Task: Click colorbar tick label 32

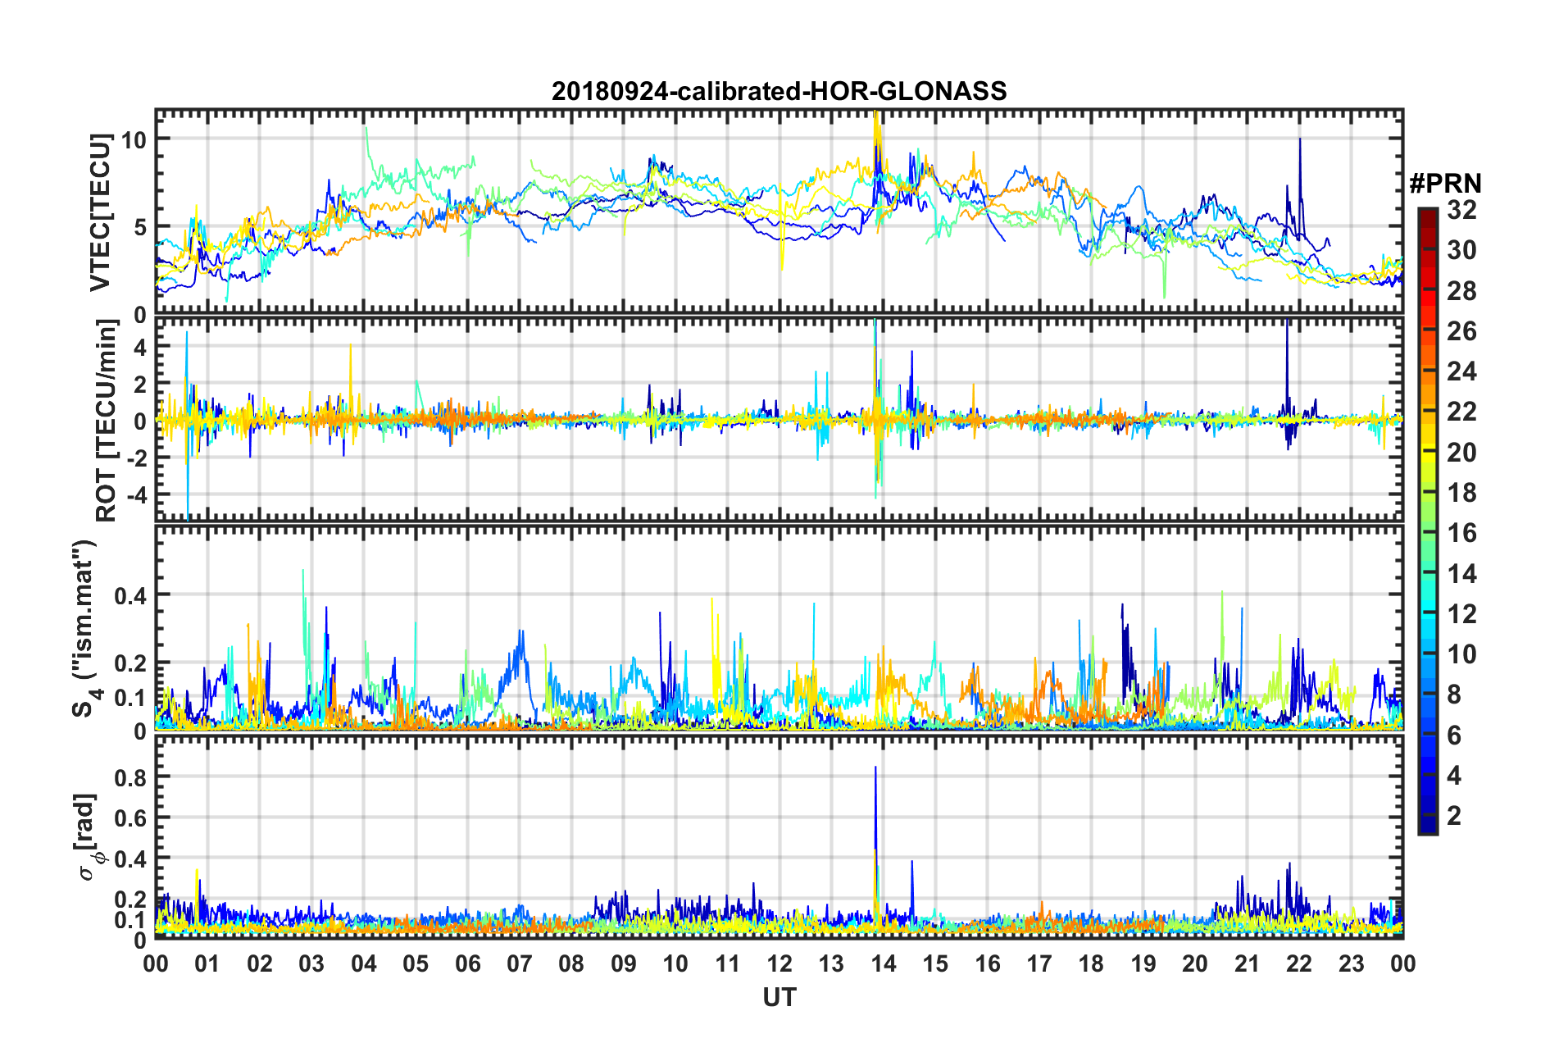Action: [1461, 210]
